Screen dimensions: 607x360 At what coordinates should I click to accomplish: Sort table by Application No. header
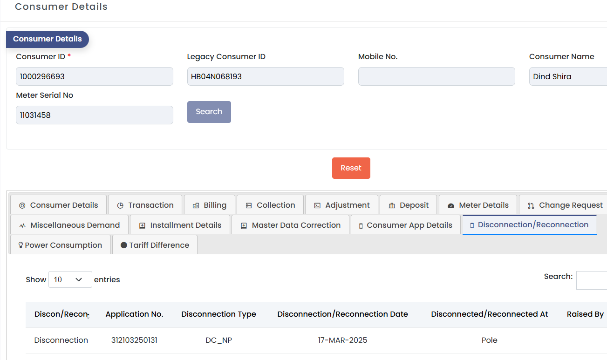[x=134, y=314]
